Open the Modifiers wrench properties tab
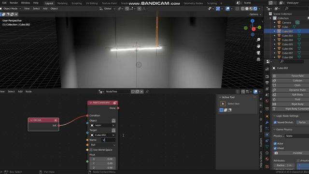309x174 pixels. (267, 122)
